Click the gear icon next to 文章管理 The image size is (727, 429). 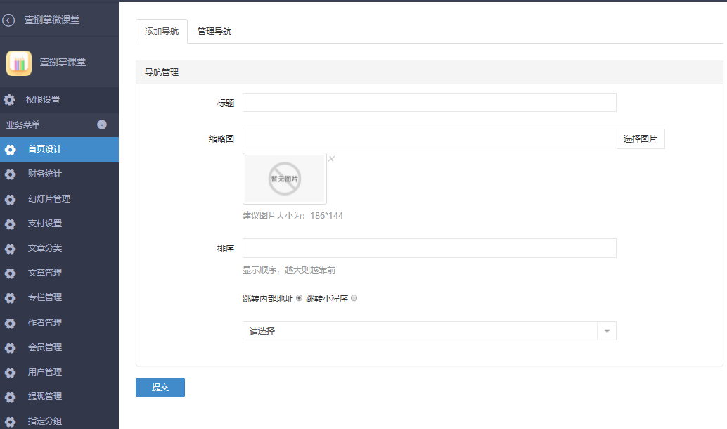(x=11, y=273)
